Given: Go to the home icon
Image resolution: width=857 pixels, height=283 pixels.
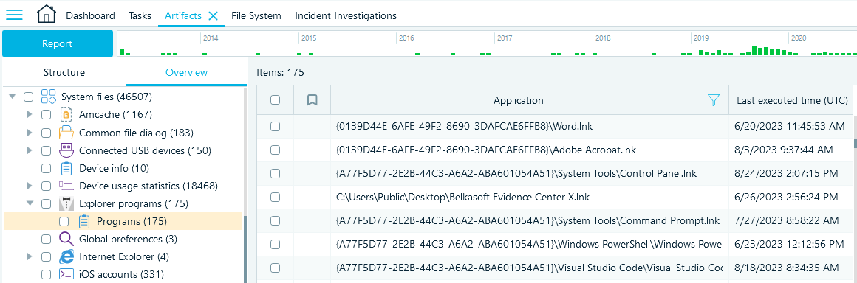Looking at the screenshot, I should 47,14.
